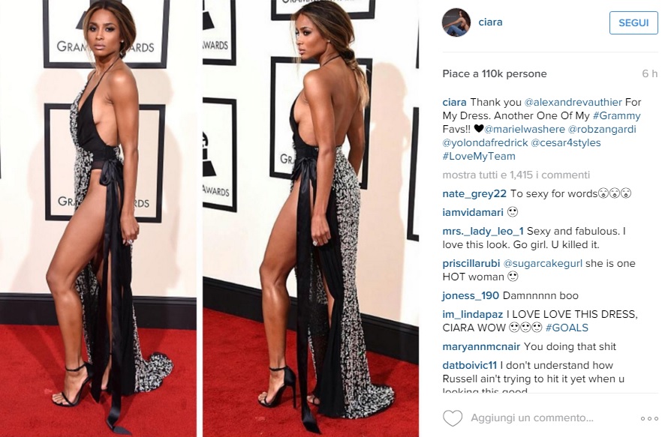Open the #GOALS hashtag in comment
This screenshot has height=437, width=662.
pyautogui.click(x=567, y=328)
